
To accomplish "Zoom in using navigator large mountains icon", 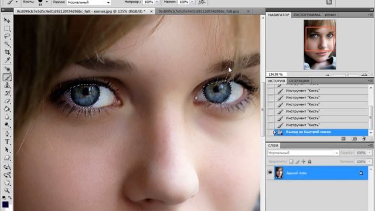I will click(x=364, y=74).
